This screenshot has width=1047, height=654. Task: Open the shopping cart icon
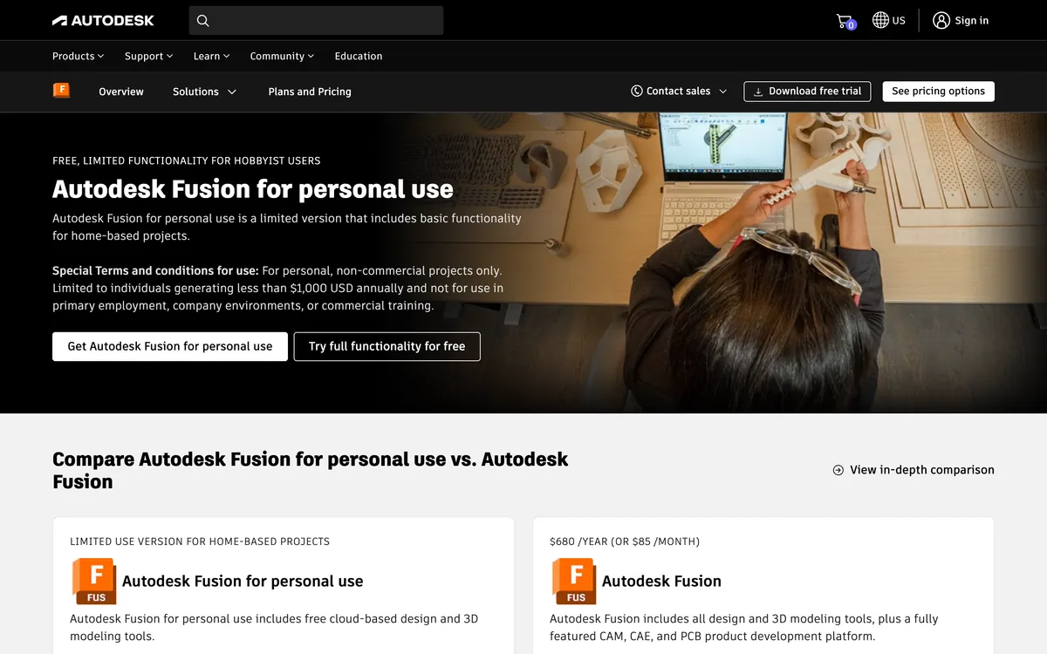pyautogui.click(x=845, y=21)
